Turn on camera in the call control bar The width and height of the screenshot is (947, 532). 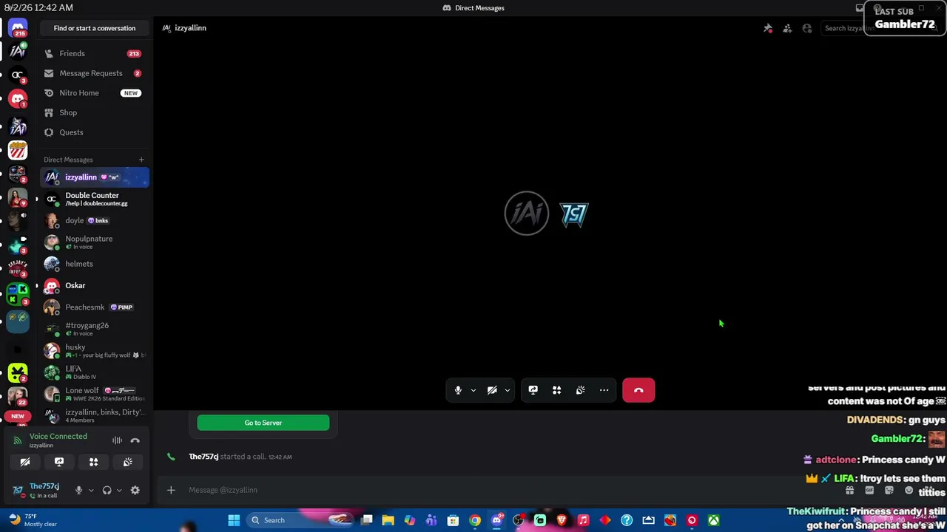492,390
